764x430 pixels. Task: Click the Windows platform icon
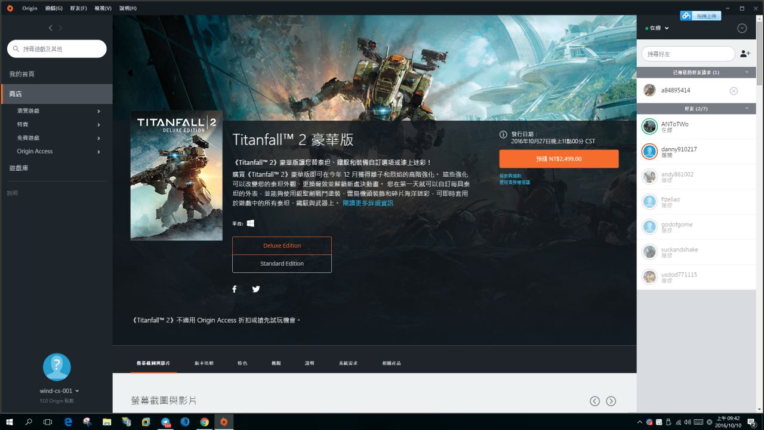pyautogui.click(x=251, y=223)
